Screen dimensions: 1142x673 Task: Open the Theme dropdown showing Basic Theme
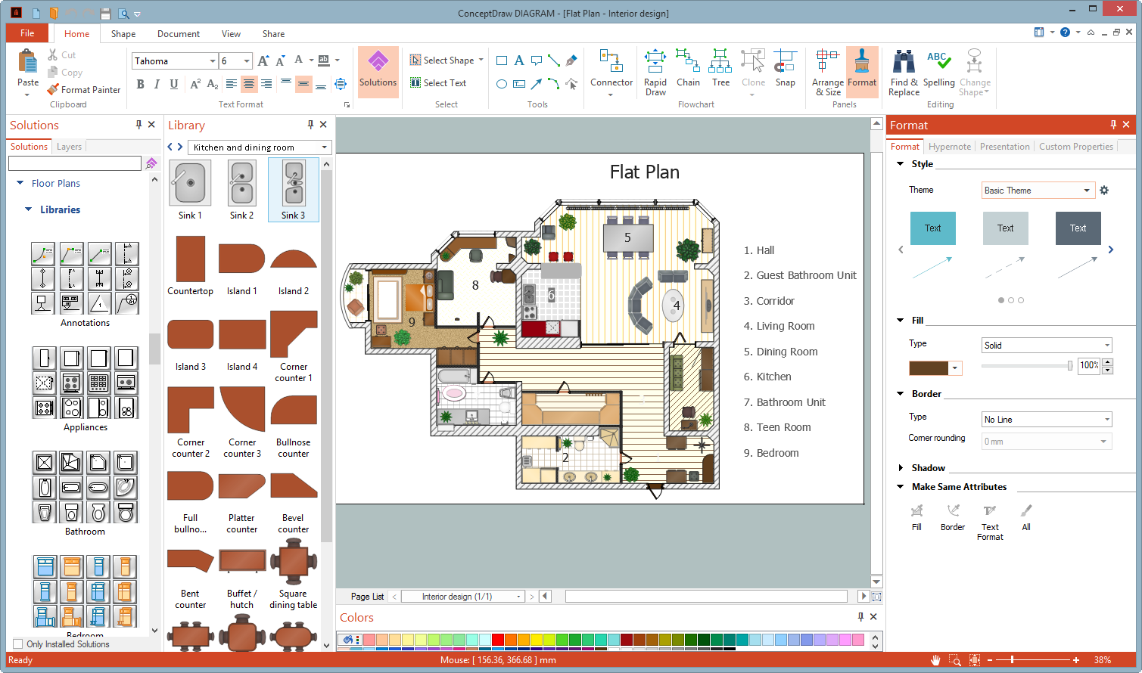(1037, 191)
